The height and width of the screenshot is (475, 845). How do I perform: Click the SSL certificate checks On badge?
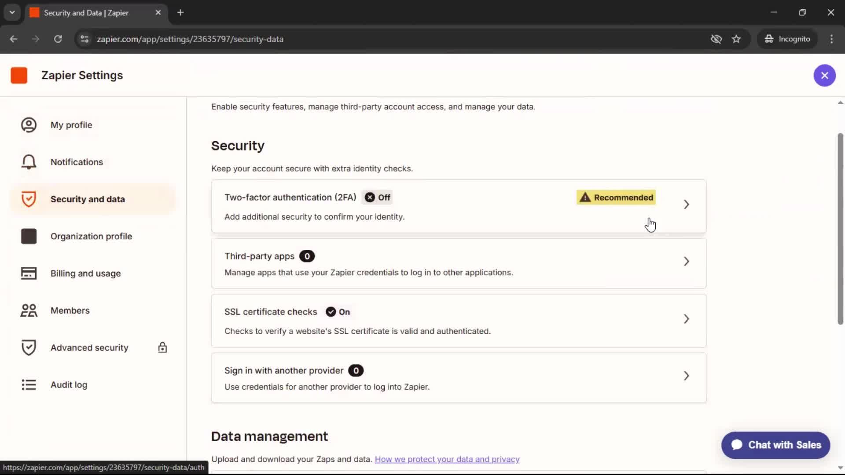(x=338, y=312)
